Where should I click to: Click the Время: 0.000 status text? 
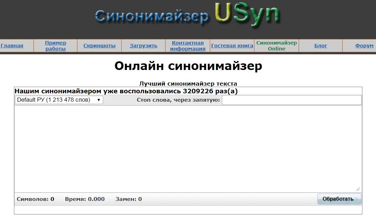[x=85, y=199]
